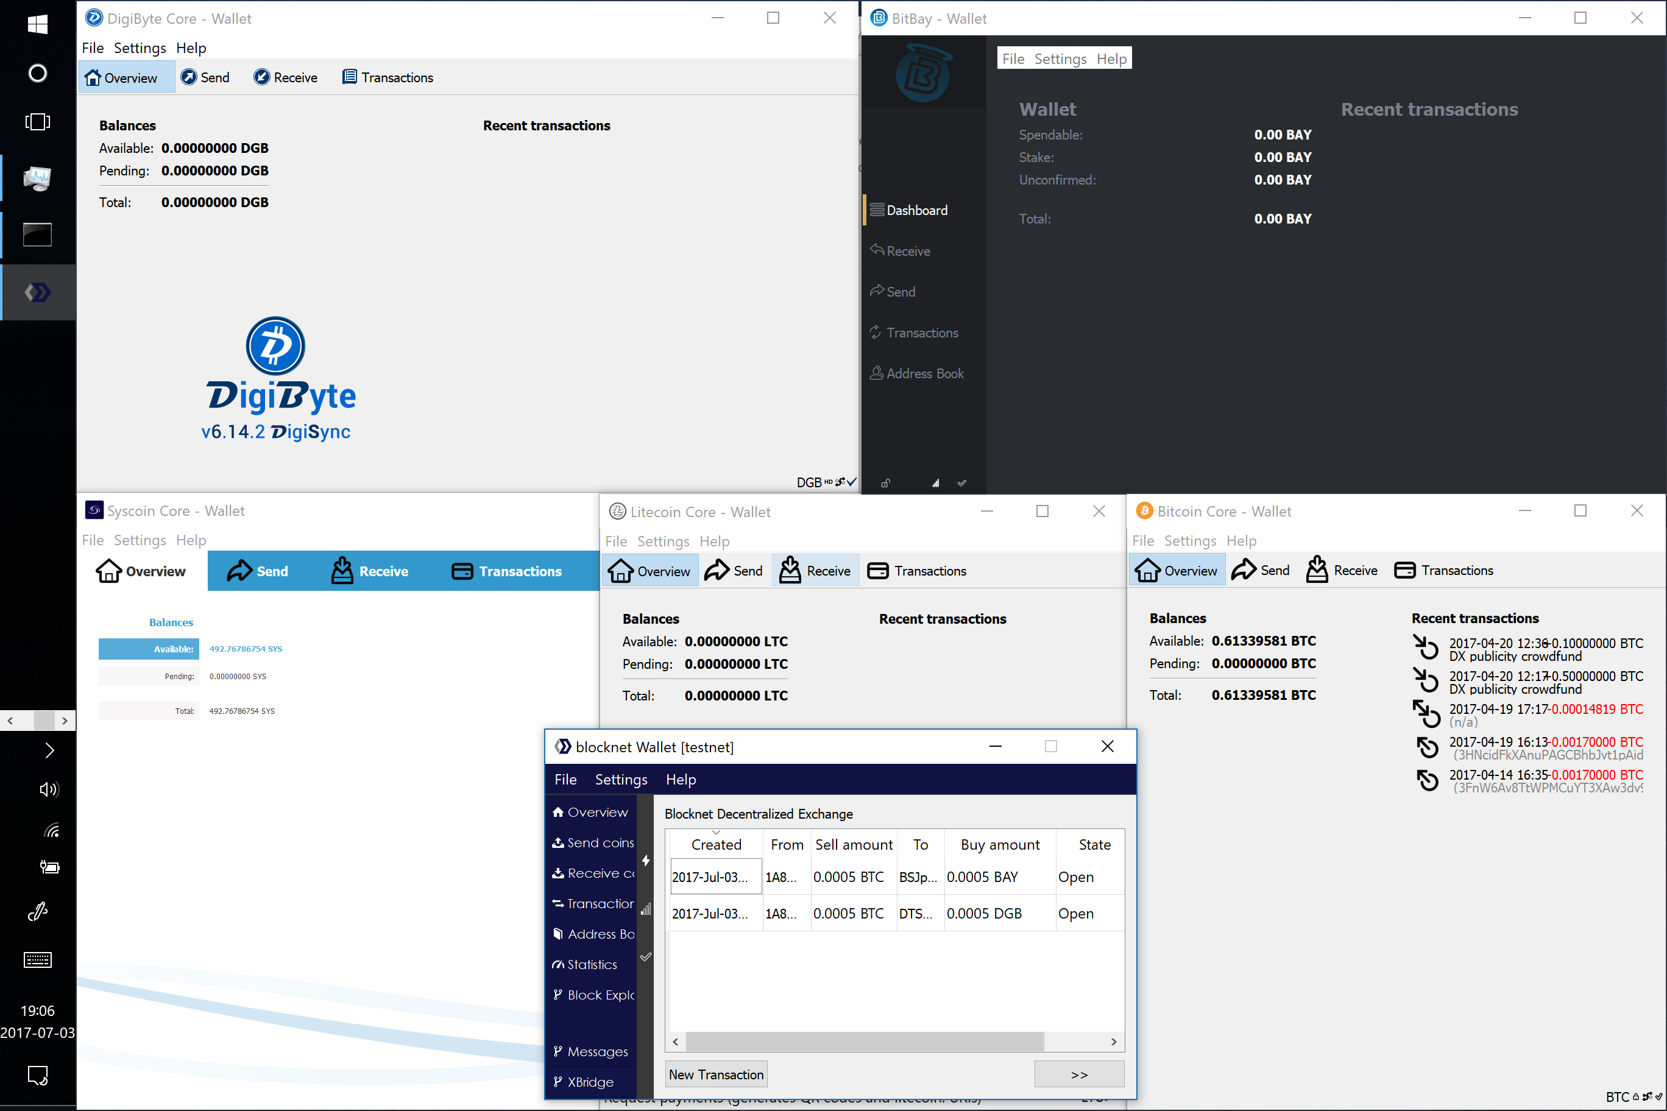
Task: Click the >> button in blocknet exchange
Action: [1078, 1074]
